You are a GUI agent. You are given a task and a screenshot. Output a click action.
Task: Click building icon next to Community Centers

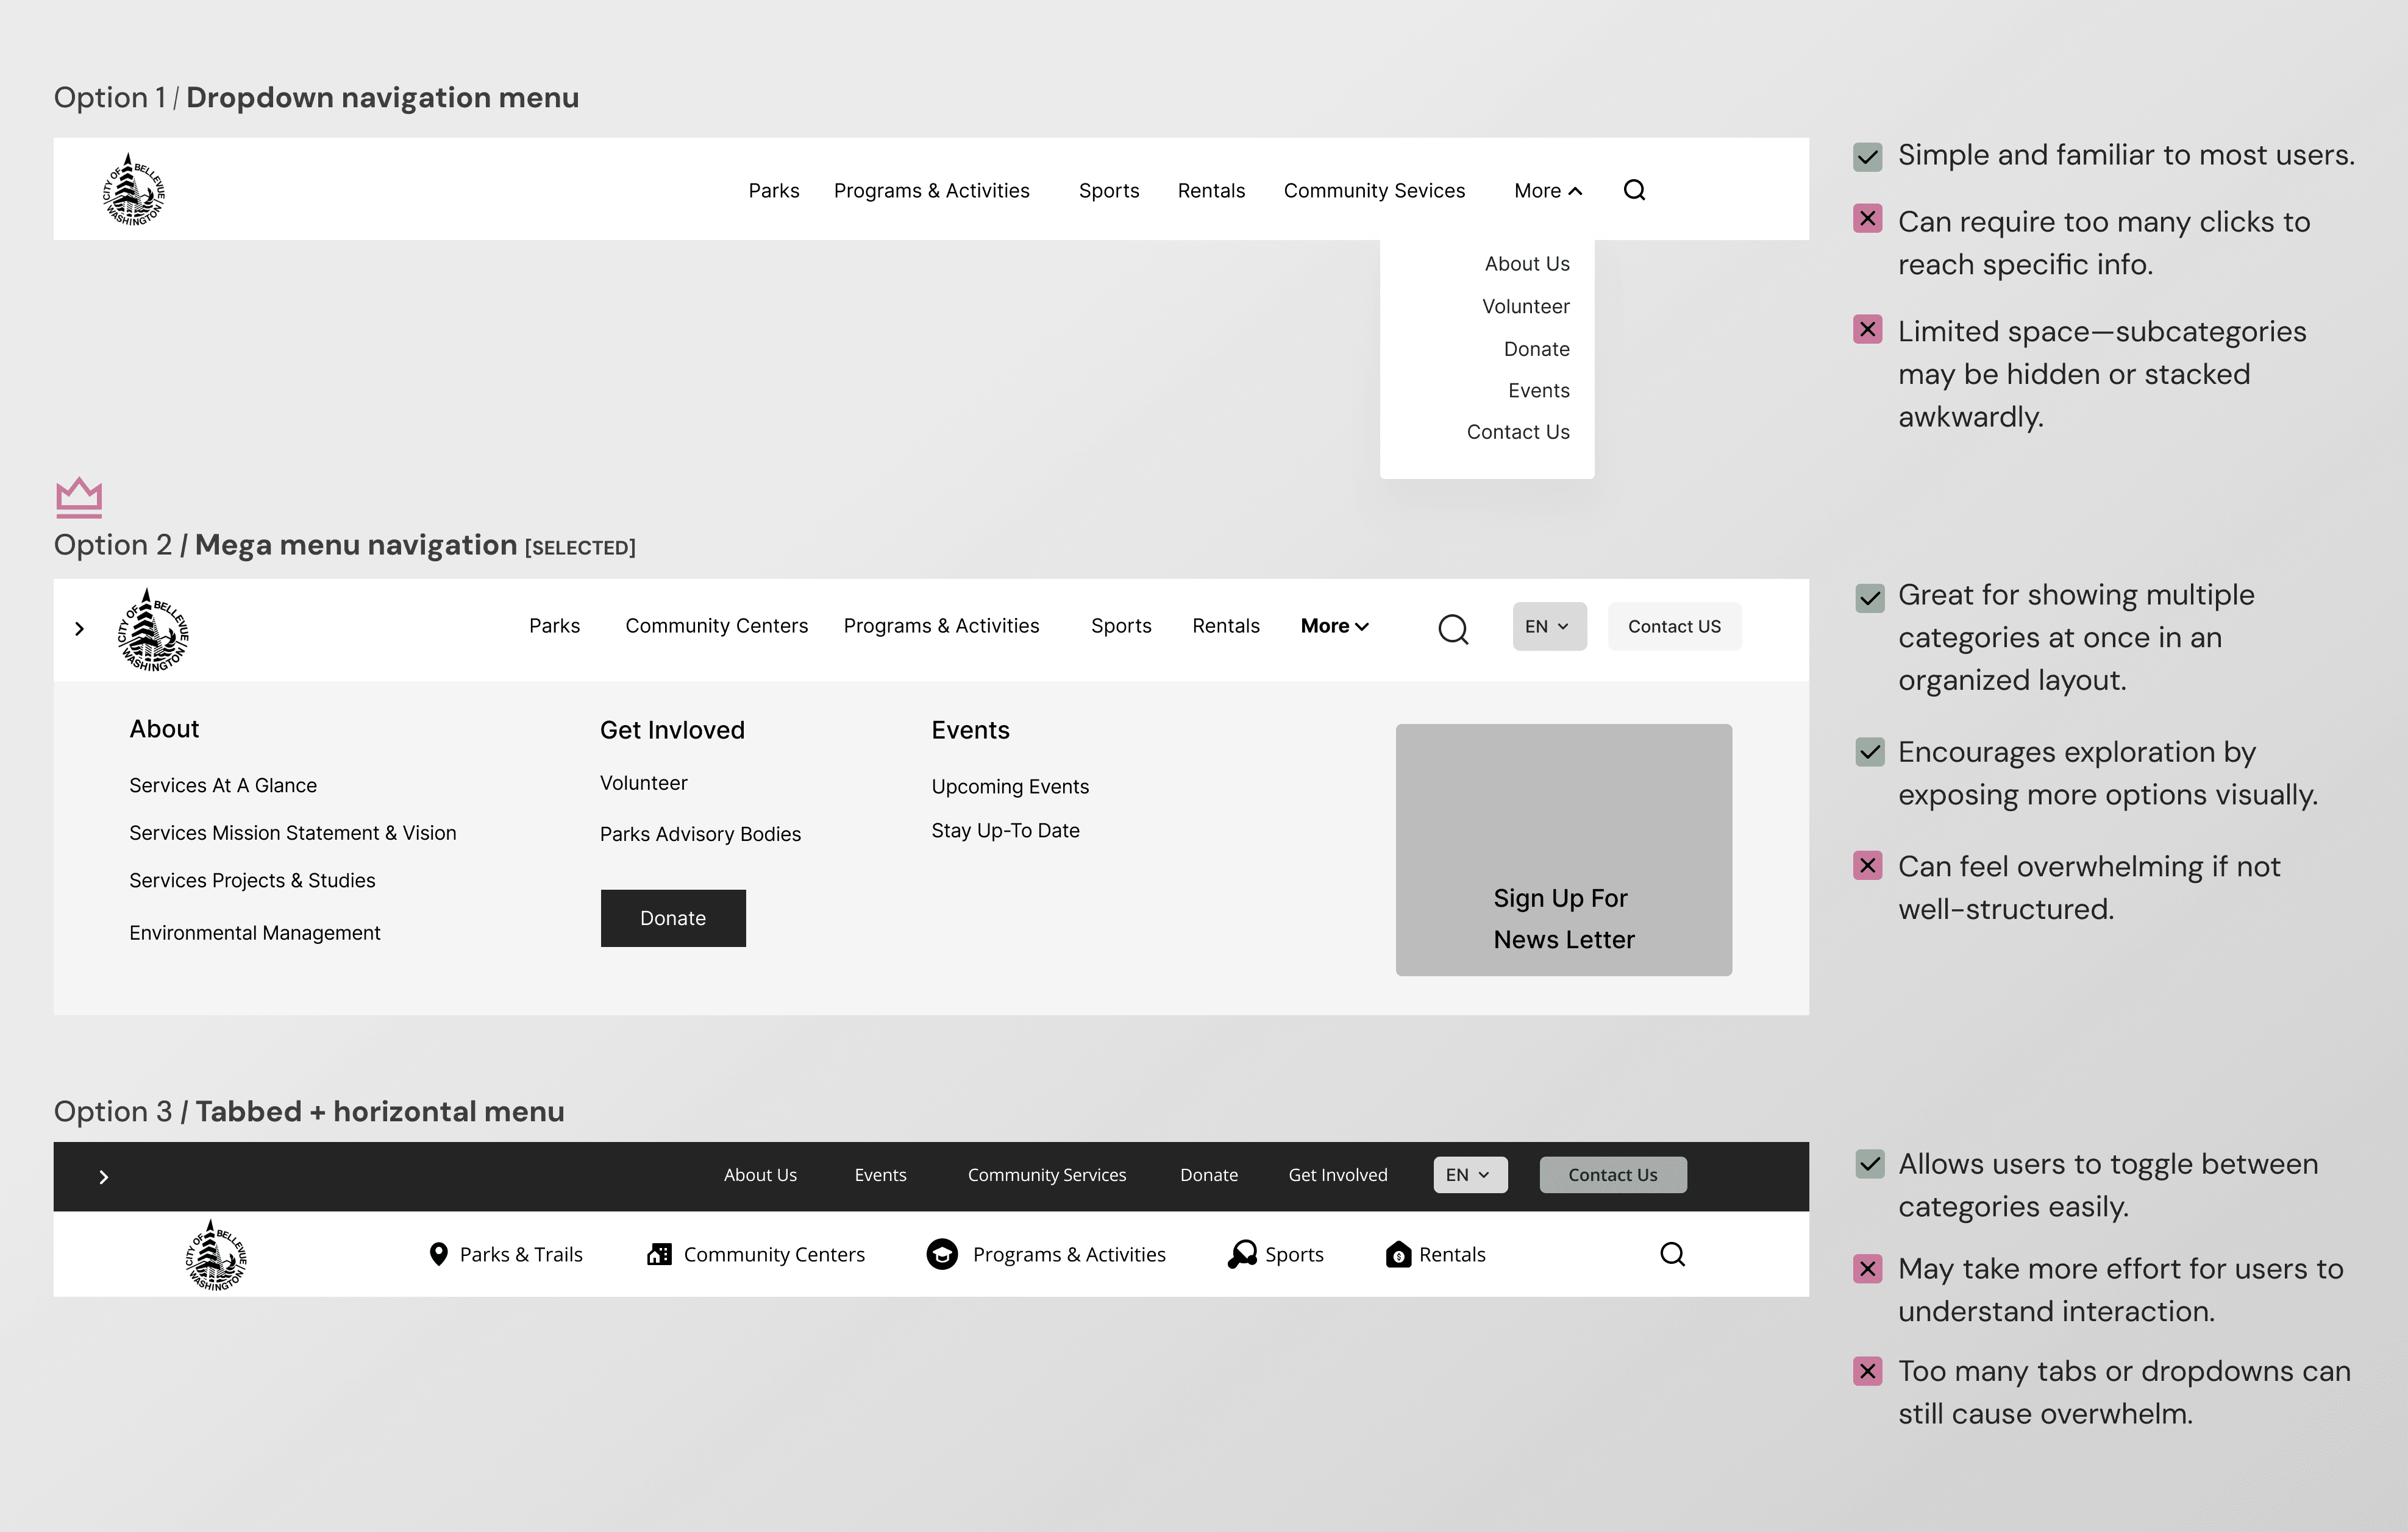click(659, 1253)
